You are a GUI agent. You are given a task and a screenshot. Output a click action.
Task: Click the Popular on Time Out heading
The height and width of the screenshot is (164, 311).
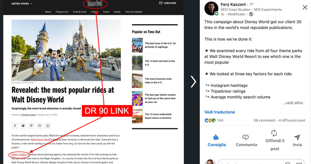[146, 32]
